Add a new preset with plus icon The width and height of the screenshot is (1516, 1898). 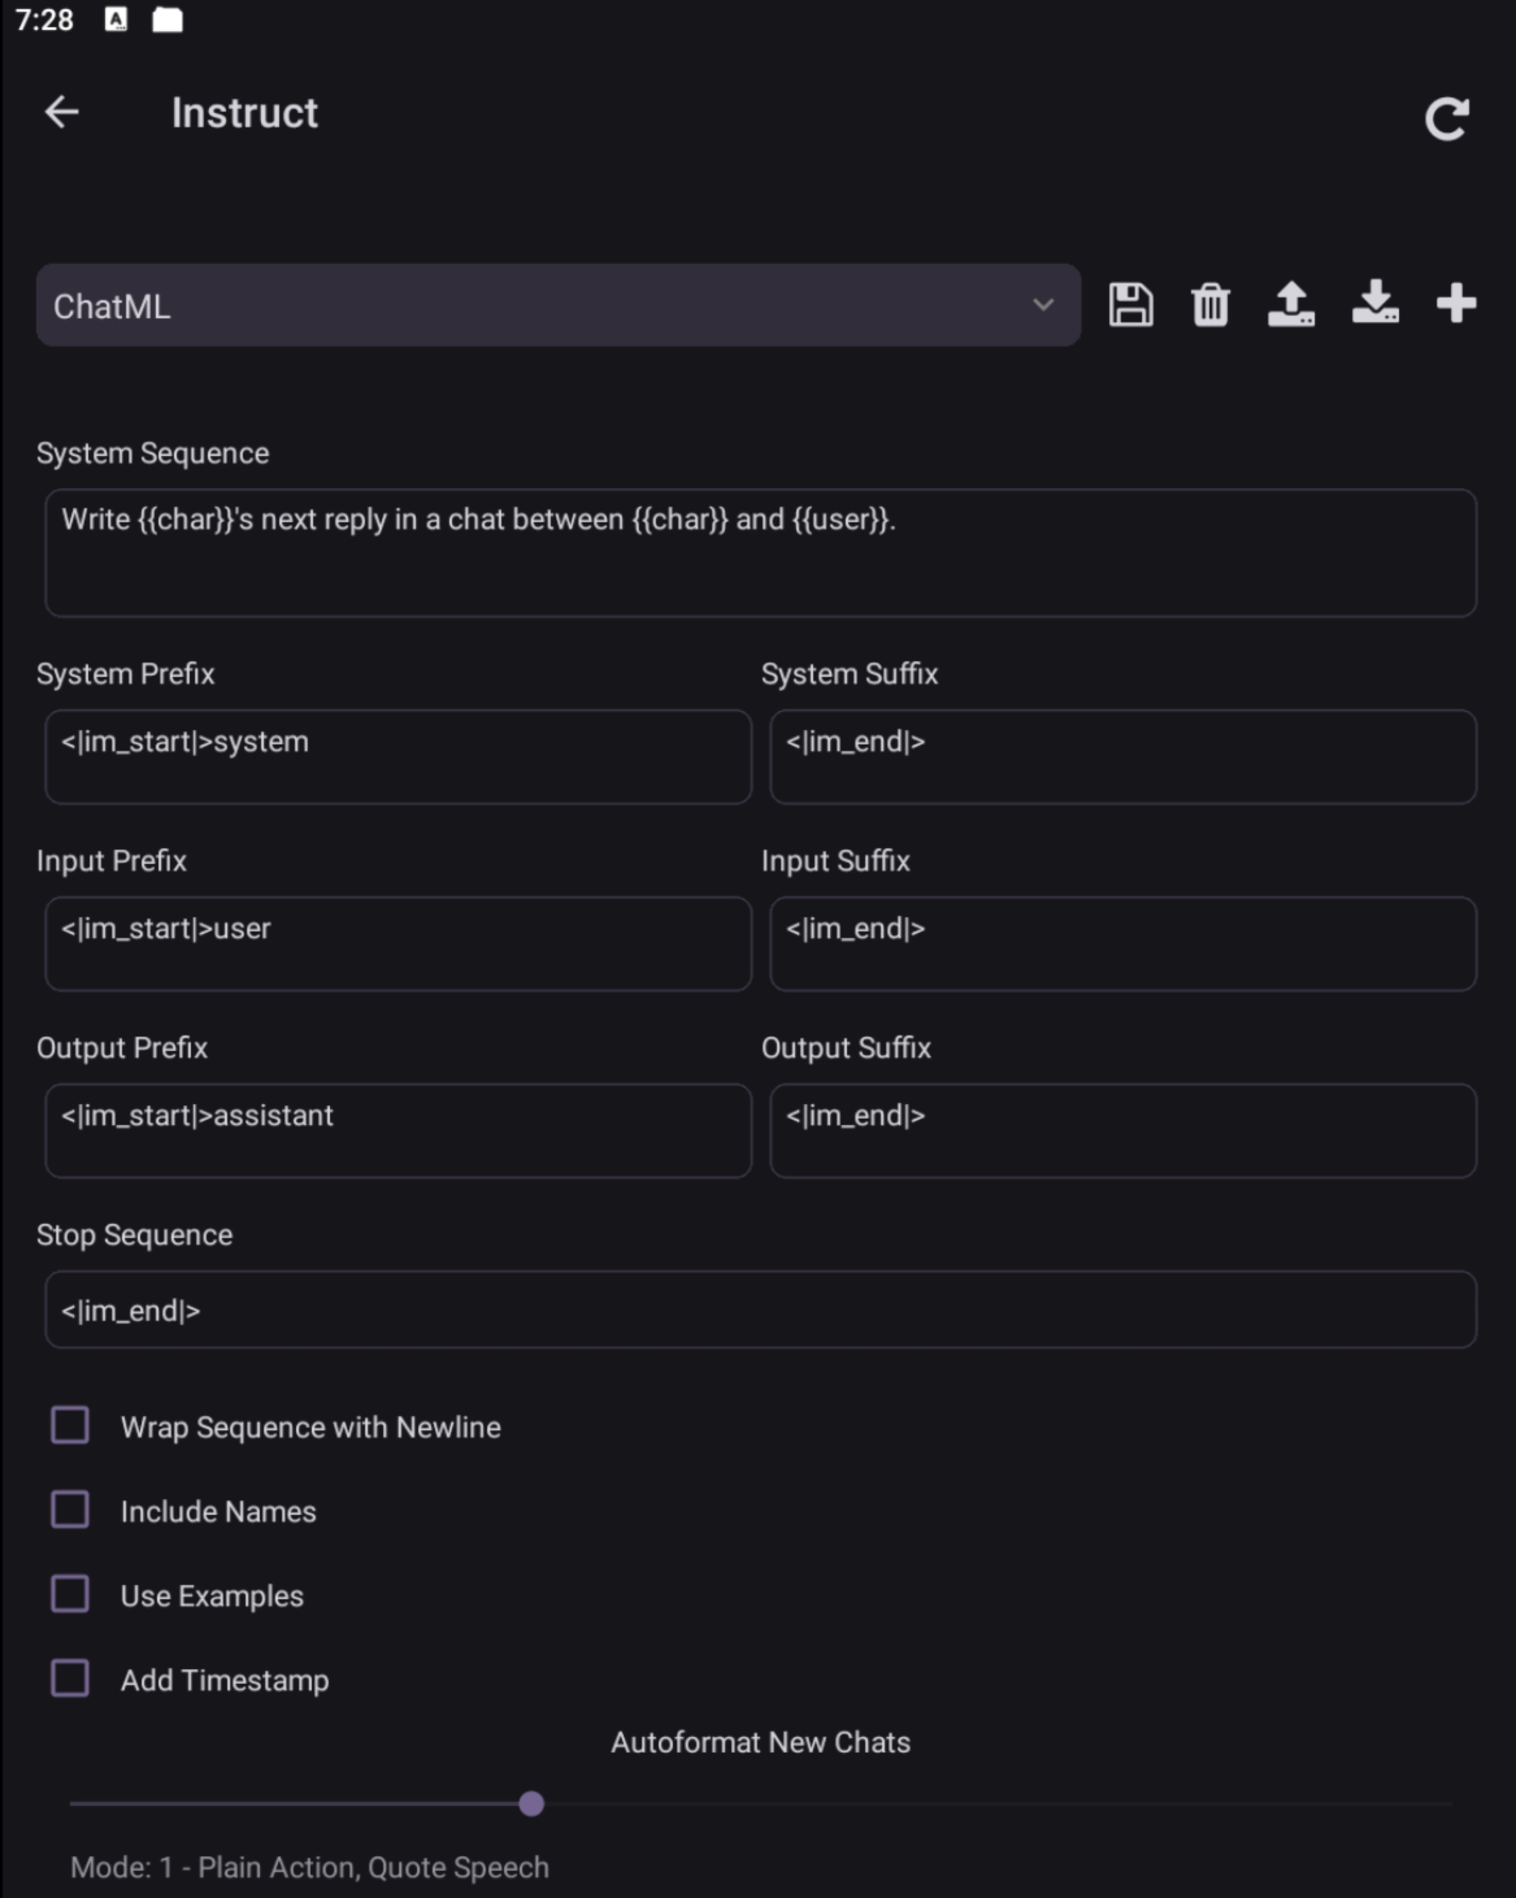[1456, 303]
